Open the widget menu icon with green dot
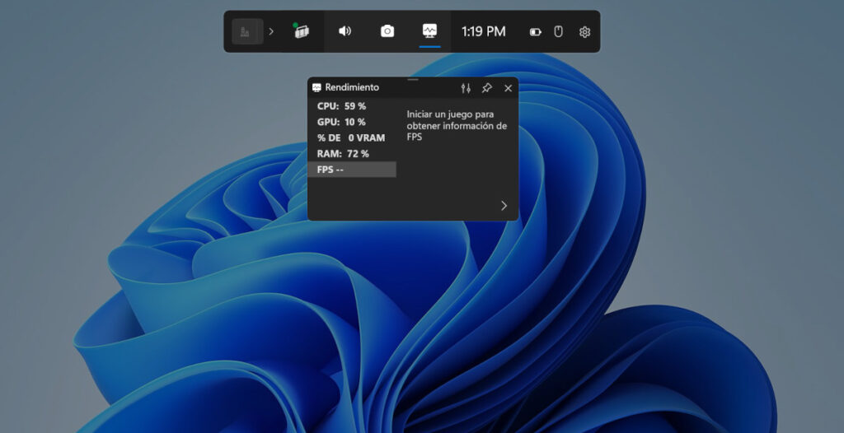Viewport: 844px width, 433px height. 302,31
